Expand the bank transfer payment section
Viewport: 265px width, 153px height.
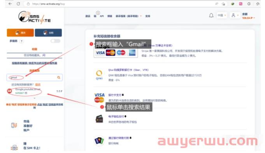pos(120,138)
